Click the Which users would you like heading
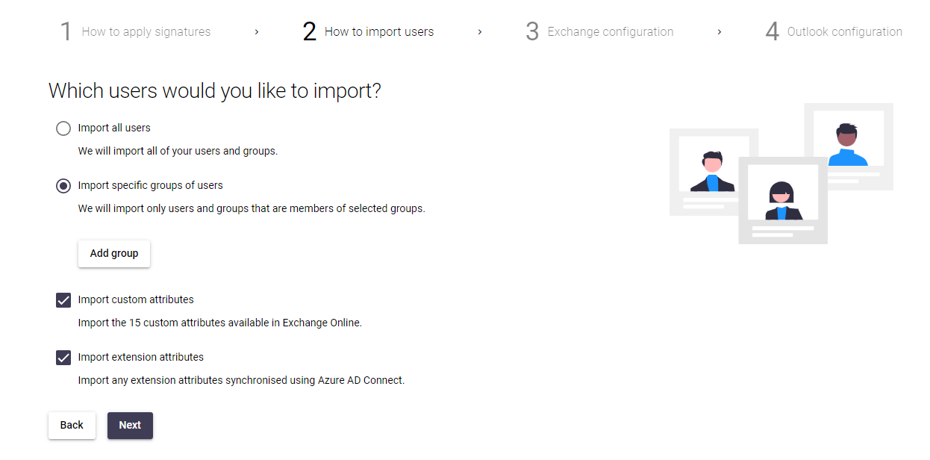This screenshot has height=460, width=930. click(x=215, y=91)
